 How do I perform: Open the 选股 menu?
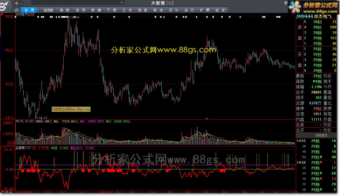point(142,10)
